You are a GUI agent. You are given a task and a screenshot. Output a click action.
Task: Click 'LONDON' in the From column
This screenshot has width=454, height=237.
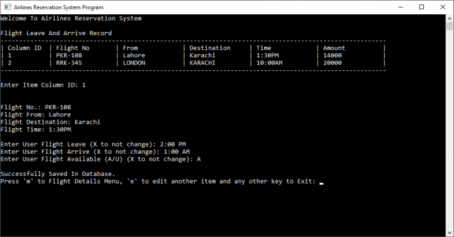click(134, 63)
